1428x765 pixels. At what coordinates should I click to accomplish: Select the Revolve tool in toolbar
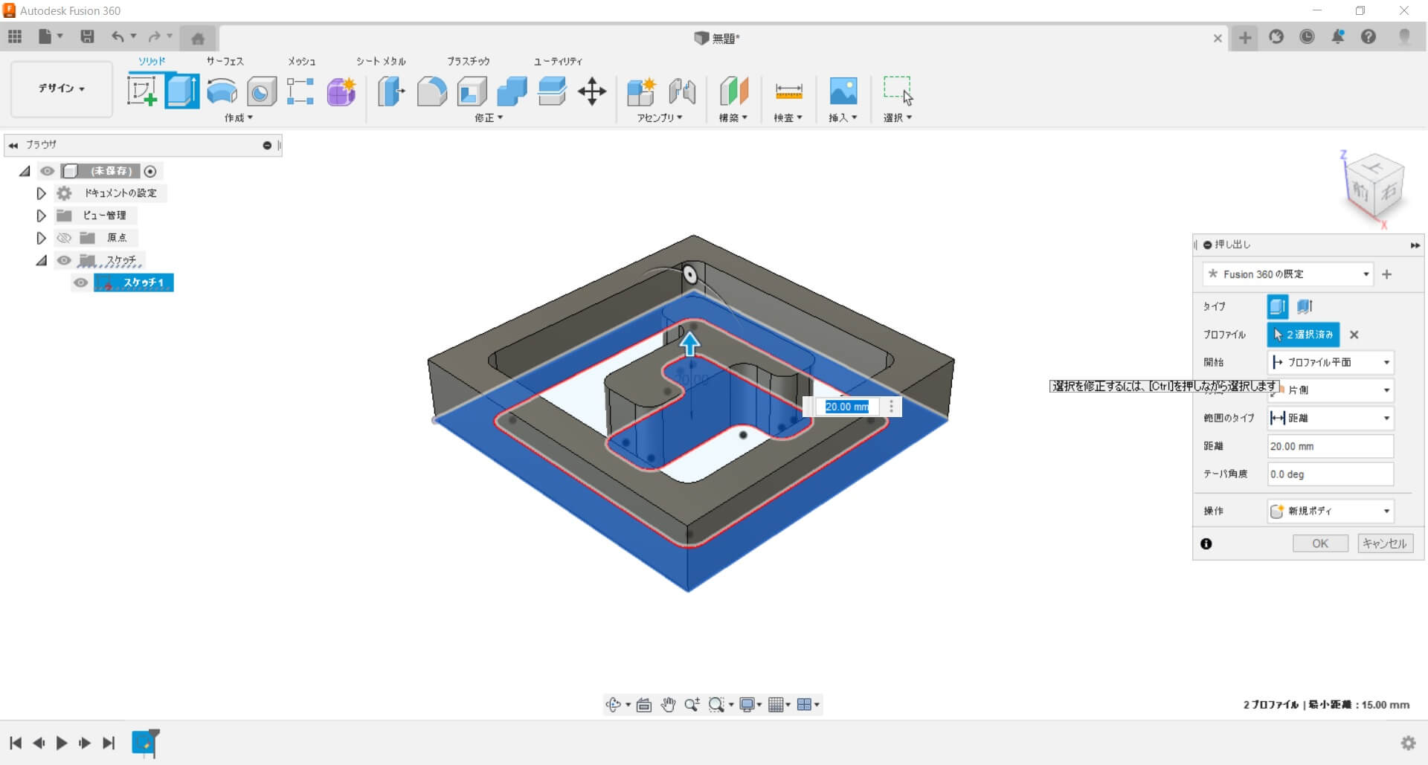point(222,91)
